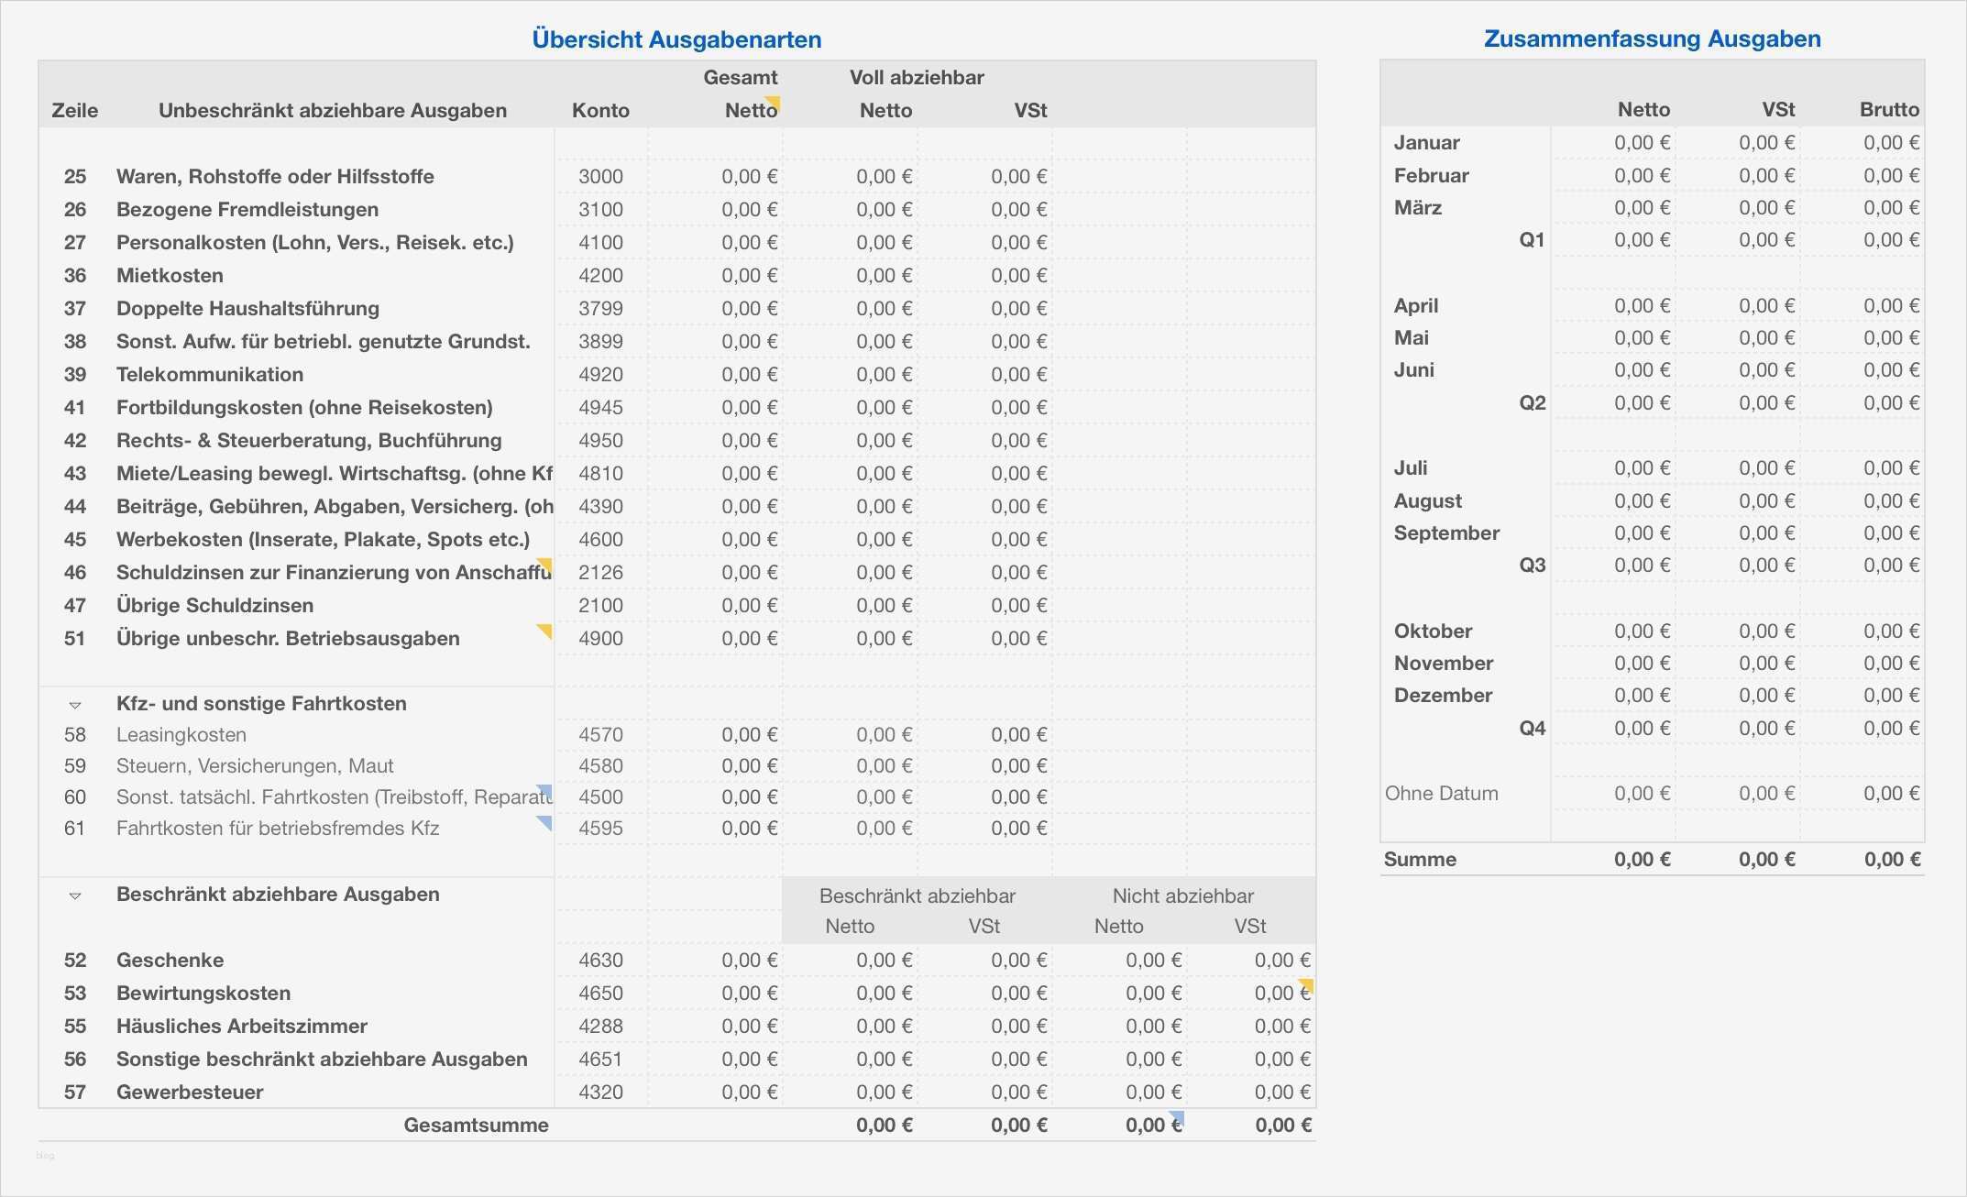Select the Gewerbesteuer row label
Image resolution: width=1967 pixels, height=1197 pixels.
[x=190, y=1092]
